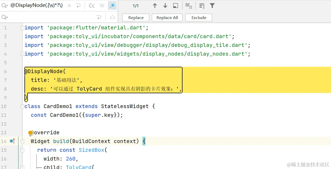Screen dimensions: 331x169
Task: Click the @override annotation
Action: tap(45, 133)
